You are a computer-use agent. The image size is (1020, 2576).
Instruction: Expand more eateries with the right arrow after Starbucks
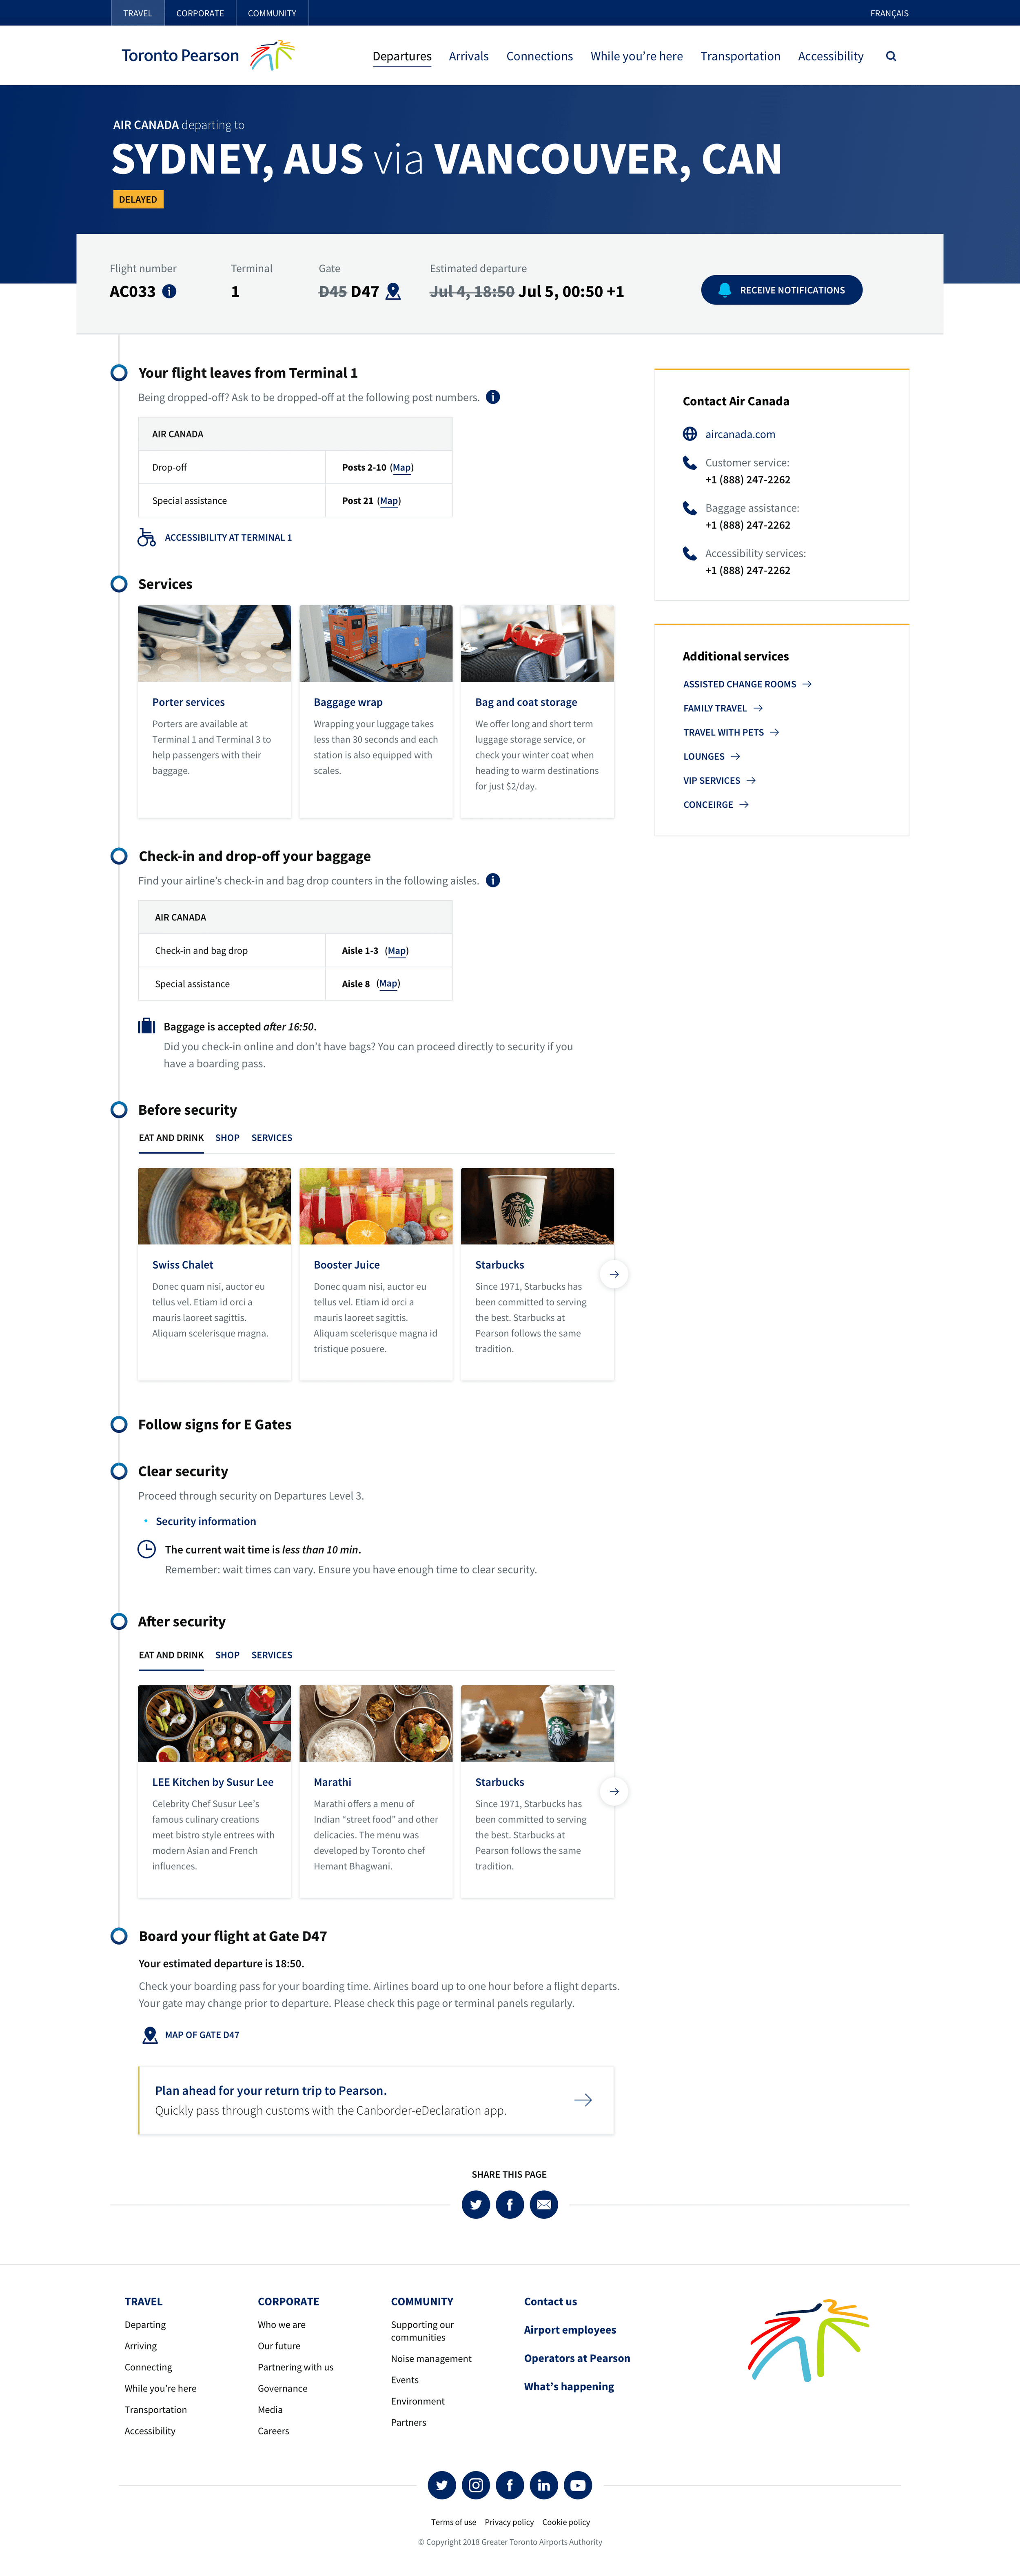tap(613, 1274)
